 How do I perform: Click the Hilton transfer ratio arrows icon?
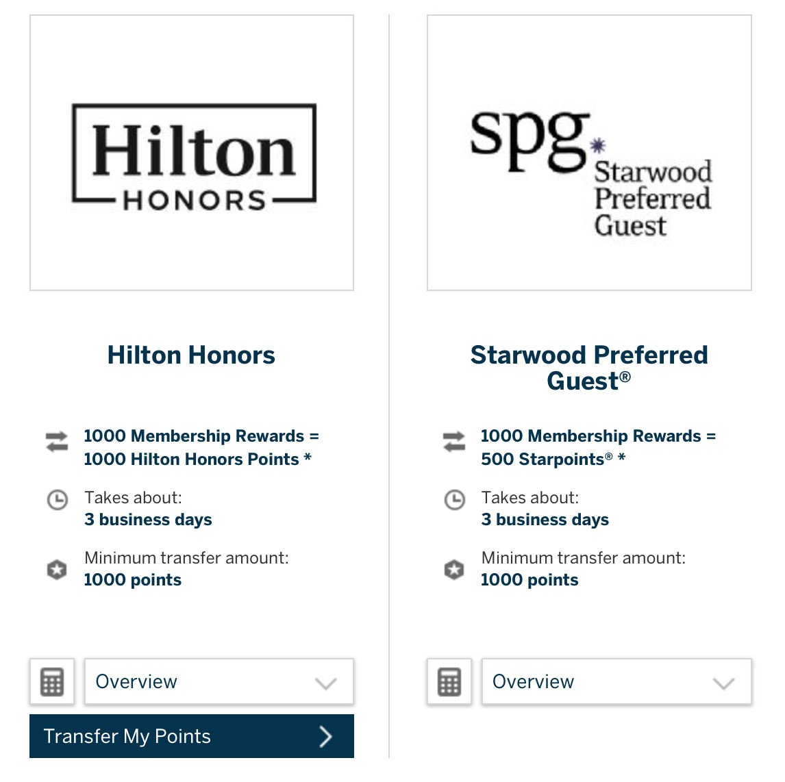pos(57,442)
